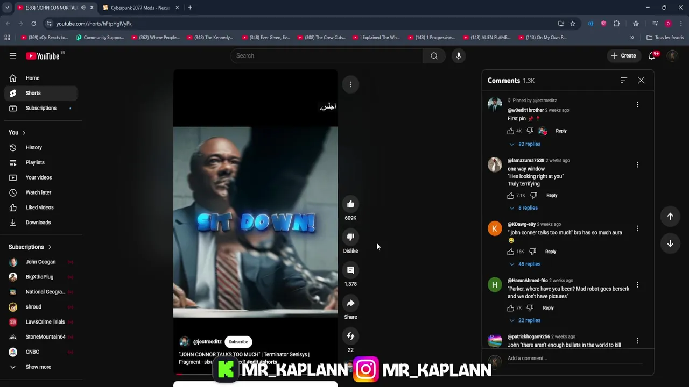Open the account avatar menu
The height and width of the screenshot is (387, 689).
click(x=672, y=56)
